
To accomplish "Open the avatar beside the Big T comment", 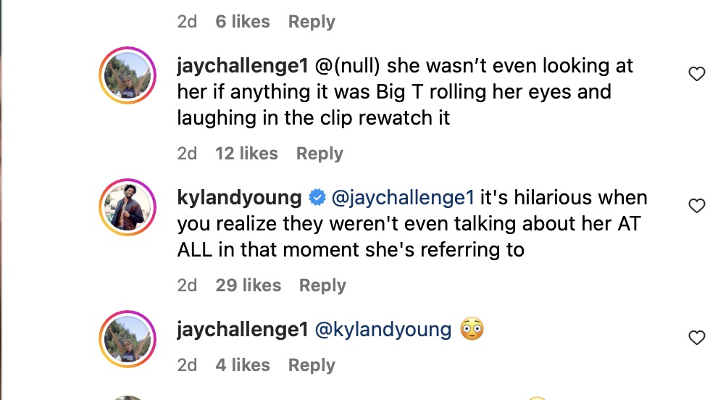I will tap(128, 75).
